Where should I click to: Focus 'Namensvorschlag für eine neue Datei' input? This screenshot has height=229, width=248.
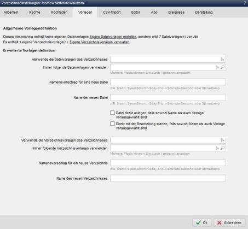168,82
